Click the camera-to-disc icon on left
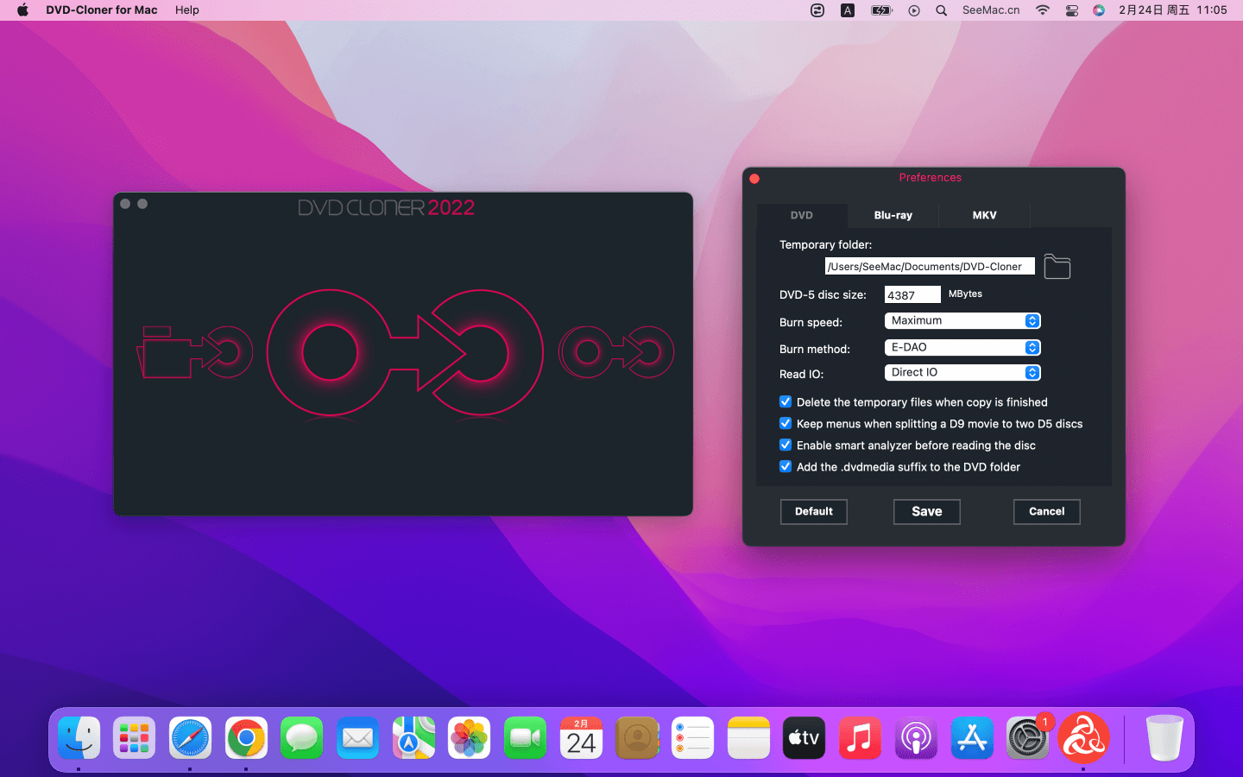This screenshot has height=777, width=1243. click(194, 352)
